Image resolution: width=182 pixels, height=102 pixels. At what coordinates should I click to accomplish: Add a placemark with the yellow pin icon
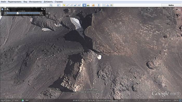64,5
